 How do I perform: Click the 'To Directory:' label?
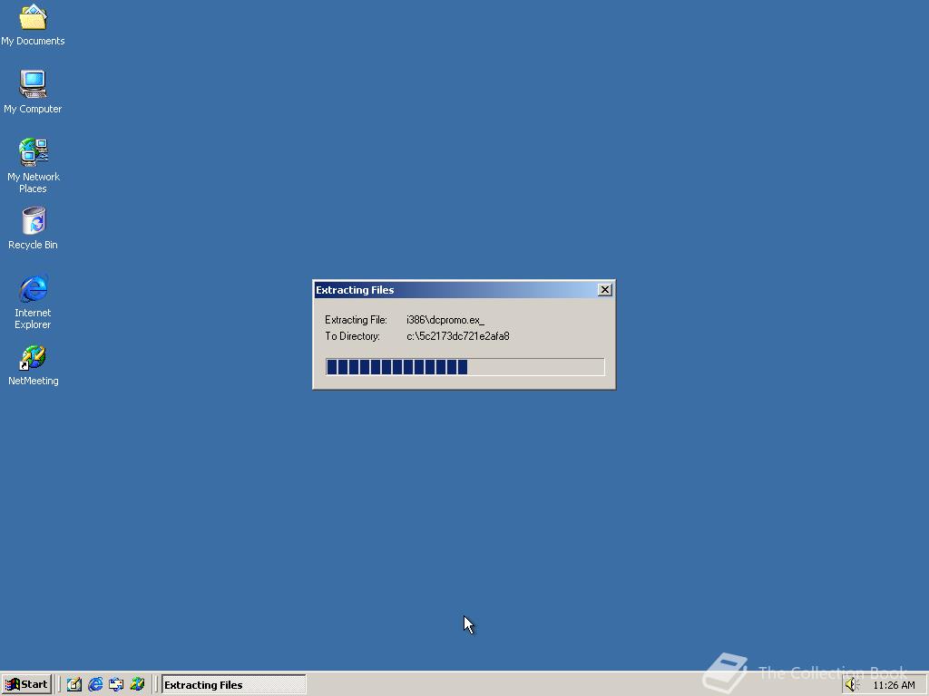point(352,336)
